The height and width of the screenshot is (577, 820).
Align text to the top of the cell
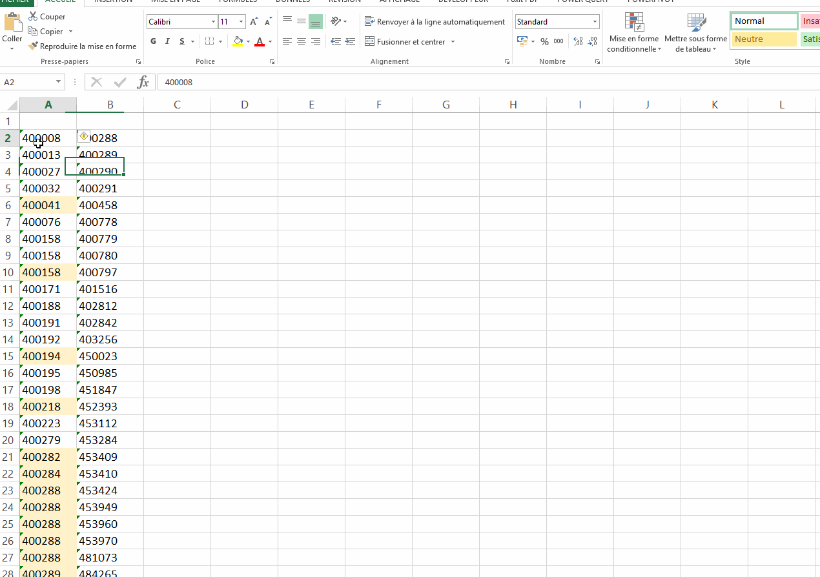287,21
